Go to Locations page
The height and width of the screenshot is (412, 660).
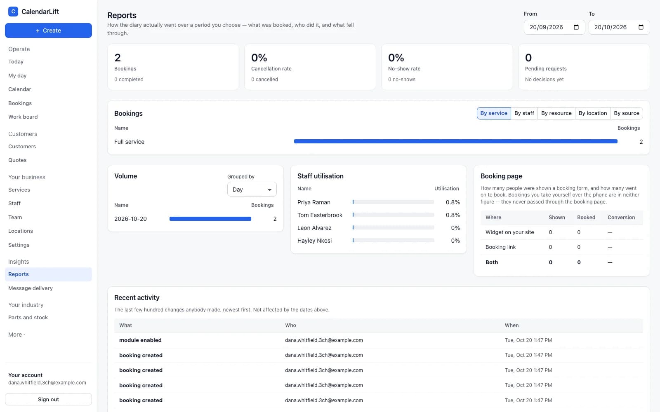tap(48, 231)
